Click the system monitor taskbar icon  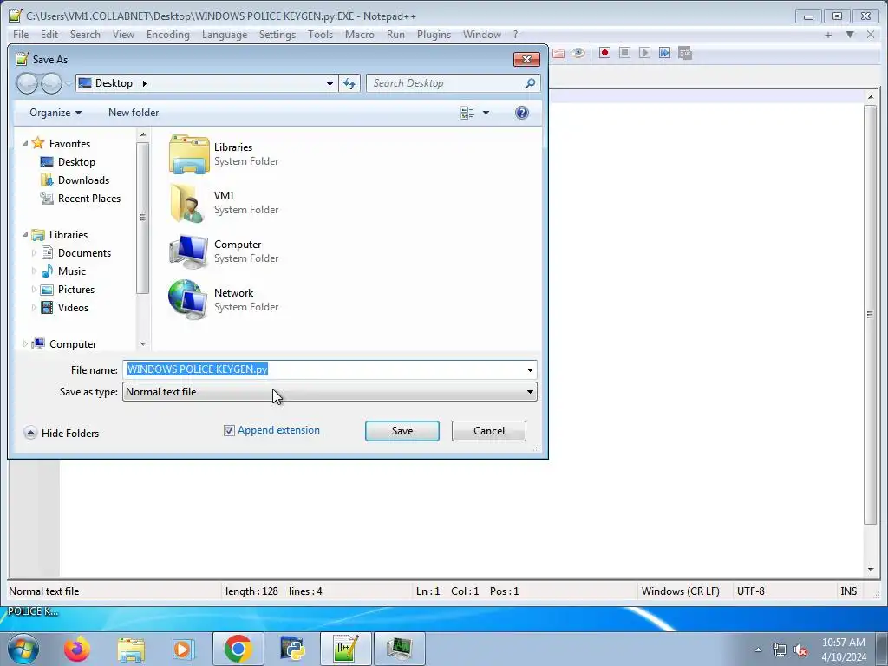[400, 649]
